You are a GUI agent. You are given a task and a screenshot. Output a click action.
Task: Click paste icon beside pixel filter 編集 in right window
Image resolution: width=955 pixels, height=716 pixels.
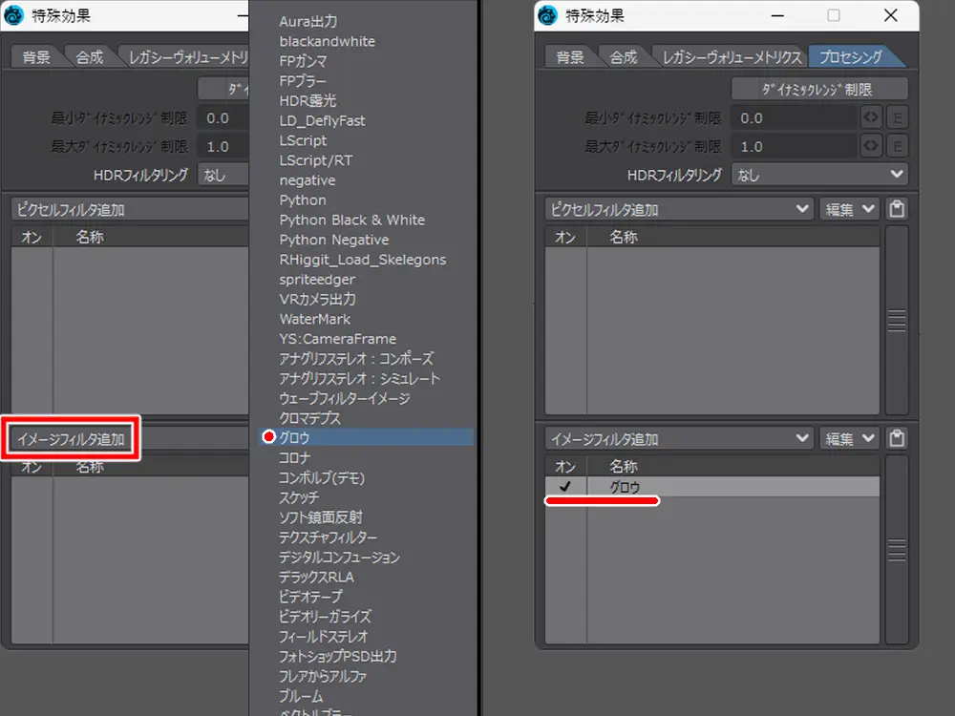coord(896,209)
